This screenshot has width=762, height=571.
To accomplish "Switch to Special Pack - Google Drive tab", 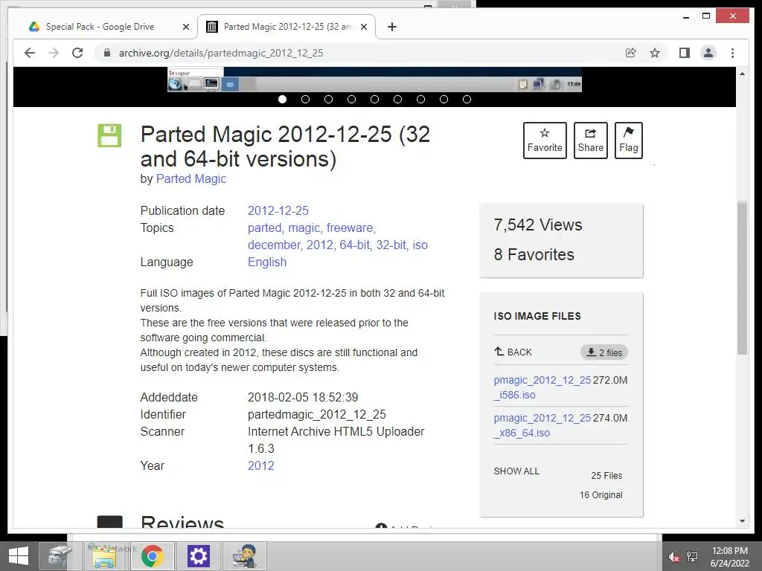I will pyautogui.click(x=100, y=27).
